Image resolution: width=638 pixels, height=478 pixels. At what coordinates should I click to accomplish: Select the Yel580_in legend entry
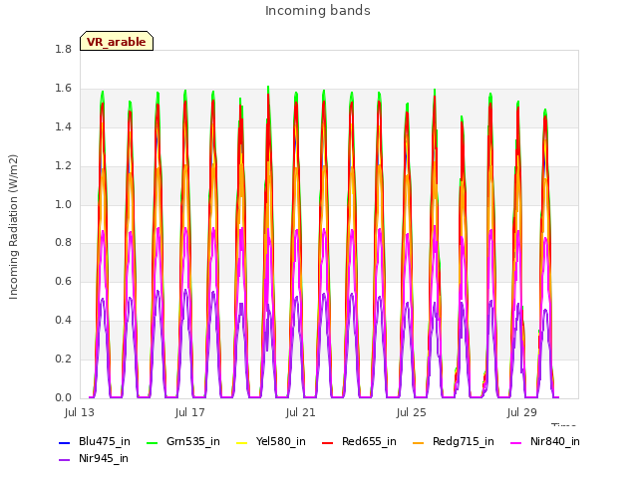[x=271, y=441]
